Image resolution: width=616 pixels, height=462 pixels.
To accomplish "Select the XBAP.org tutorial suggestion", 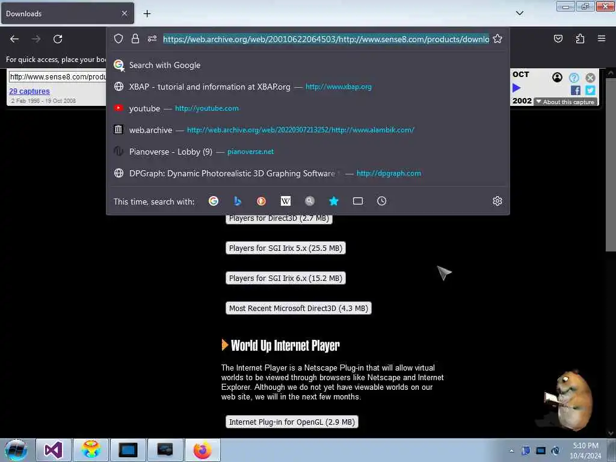I will click(x=308, y=87).
